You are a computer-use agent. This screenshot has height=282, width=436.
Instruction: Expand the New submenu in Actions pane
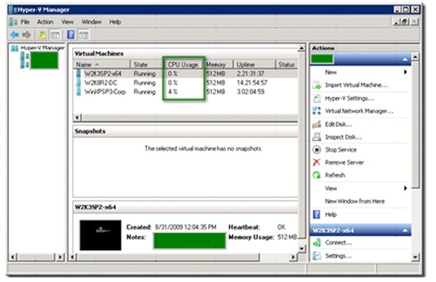[405, 72]
